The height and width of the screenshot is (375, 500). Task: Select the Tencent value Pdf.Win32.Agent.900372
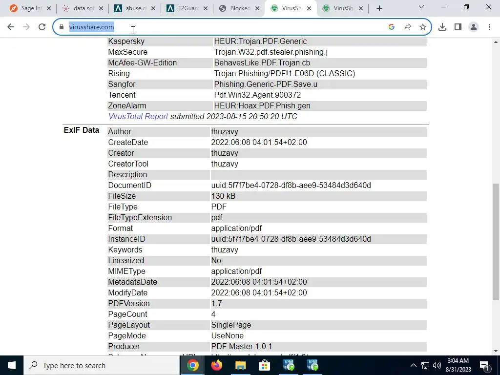(x=257, y=95)
